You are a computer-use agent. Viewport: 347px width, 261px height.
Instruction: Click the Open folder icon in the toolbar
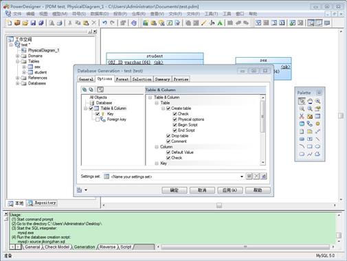coord(25,23)
